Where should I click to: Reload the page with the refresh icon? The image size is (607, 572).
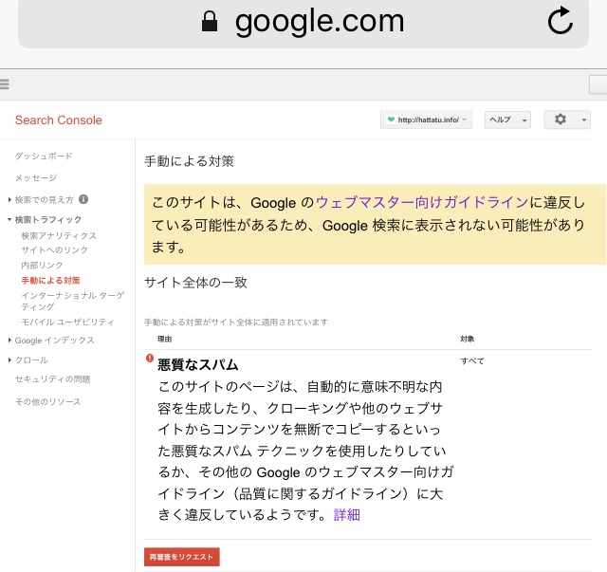tap(561, 21)
